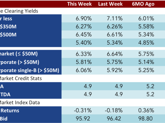This screenshot has width=165, height=123.
Task: Select the 5.40% This Week value
Action: [x=84, y=43]
